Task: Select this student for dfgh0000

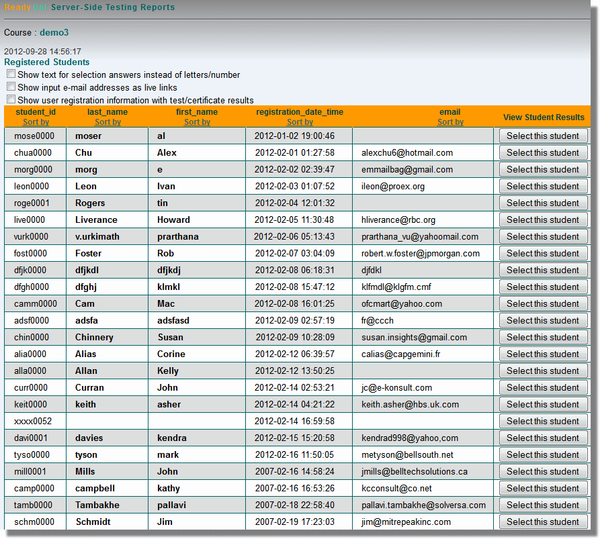Action: [x=543, y=287]
